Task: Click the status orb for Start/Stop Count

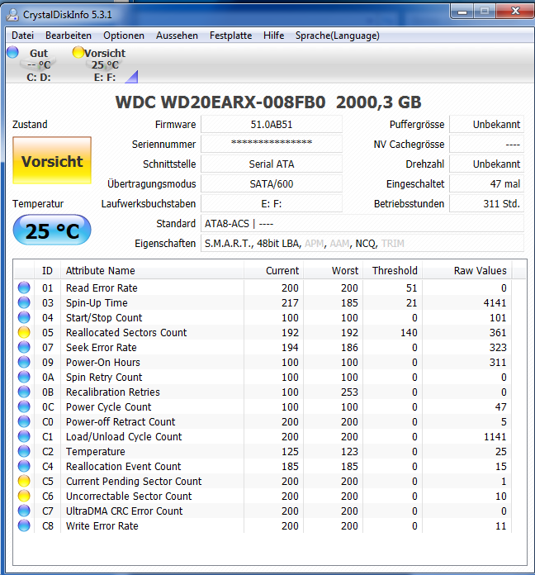Action: coord(24,317)
